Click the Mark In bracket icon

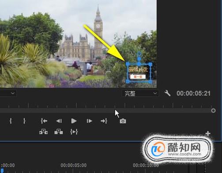11,121
